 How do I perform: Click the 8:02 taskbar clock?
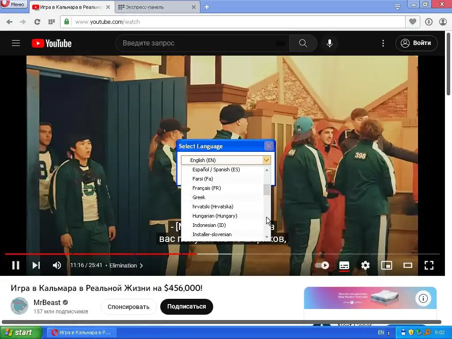(440, 332)
